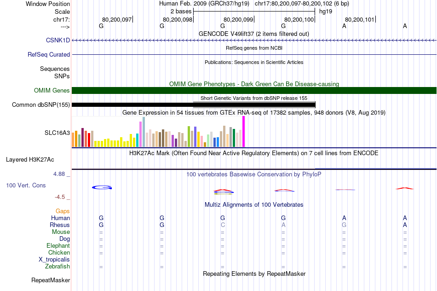
Task: Open the SLC16A3 GTEx expression label
Action: [x=57, y=133]
